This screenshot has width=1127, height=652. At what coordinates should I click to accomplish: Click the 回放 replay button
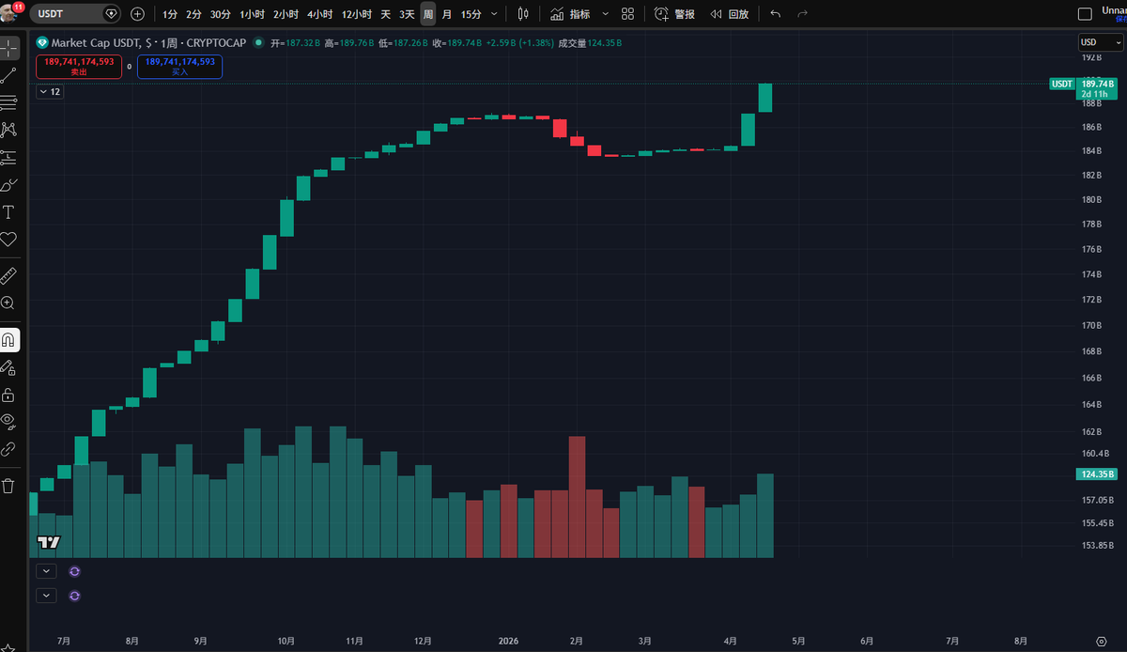tap(730, 14)
